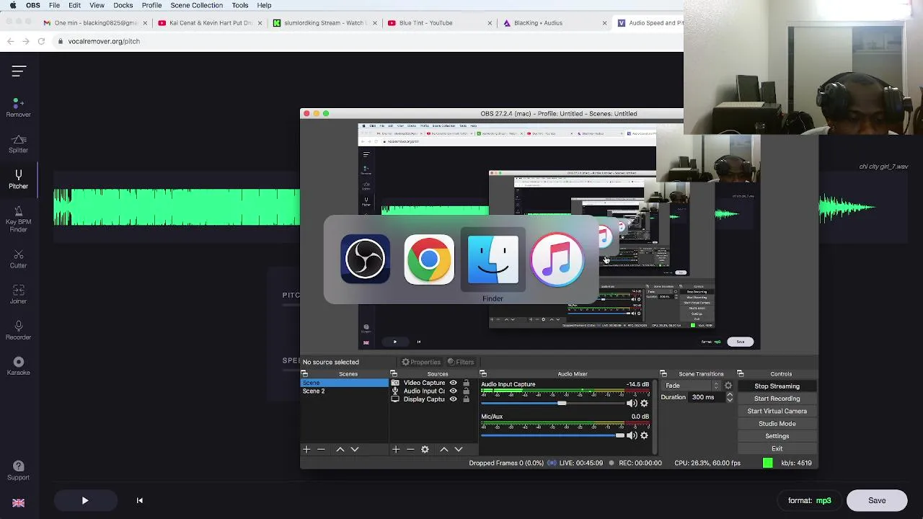Screen dimensions: 923x519
Task: Open the Support help icon
Action: (x=19, y=471)
